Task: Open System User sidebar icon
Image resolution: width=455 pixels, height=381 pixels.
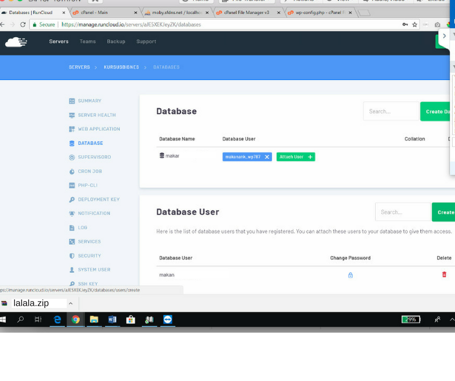Action: pos(72,270)
